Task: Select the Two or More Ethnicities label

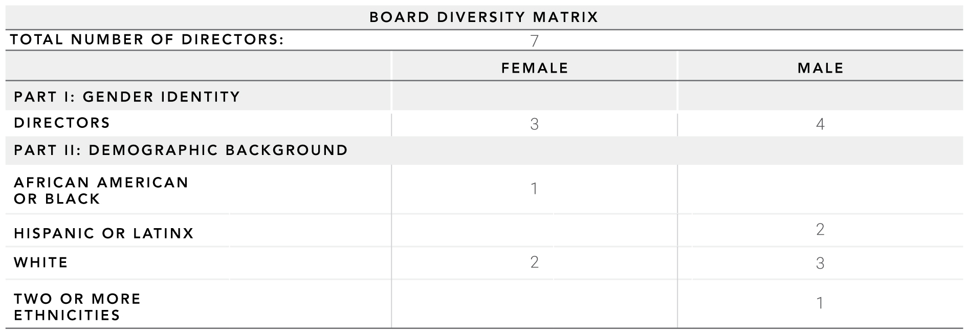Action: 77,306
